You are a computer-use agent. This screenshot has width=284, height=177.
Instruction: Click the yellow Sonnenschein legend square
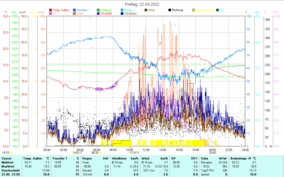tap(194, 10)
